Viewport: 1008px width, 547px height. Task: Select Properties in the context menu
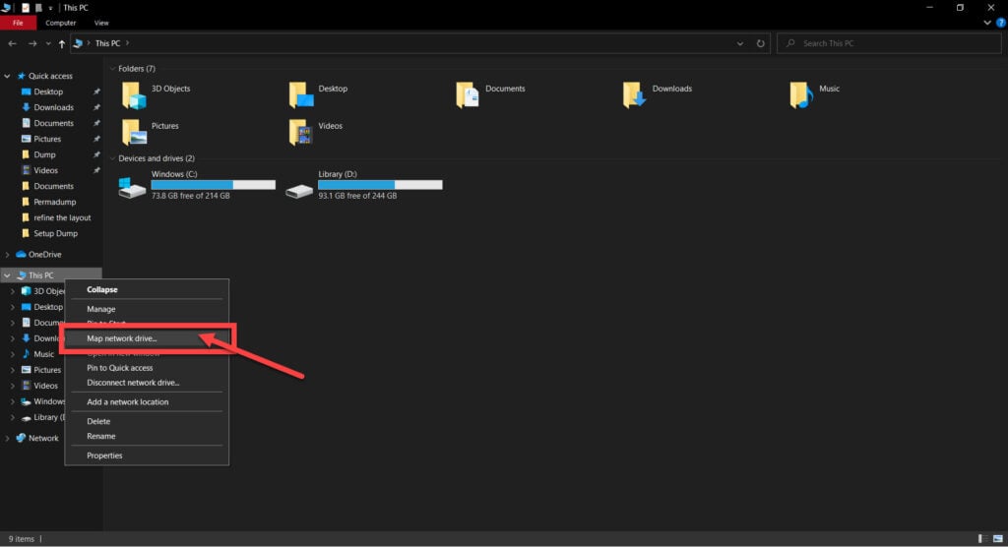point(104,456)
